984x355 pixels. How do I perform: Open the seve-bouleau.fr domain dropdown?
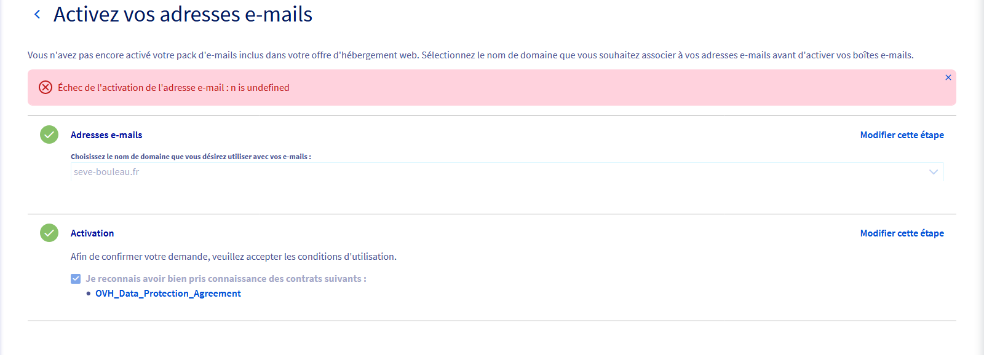coord(492,172)
